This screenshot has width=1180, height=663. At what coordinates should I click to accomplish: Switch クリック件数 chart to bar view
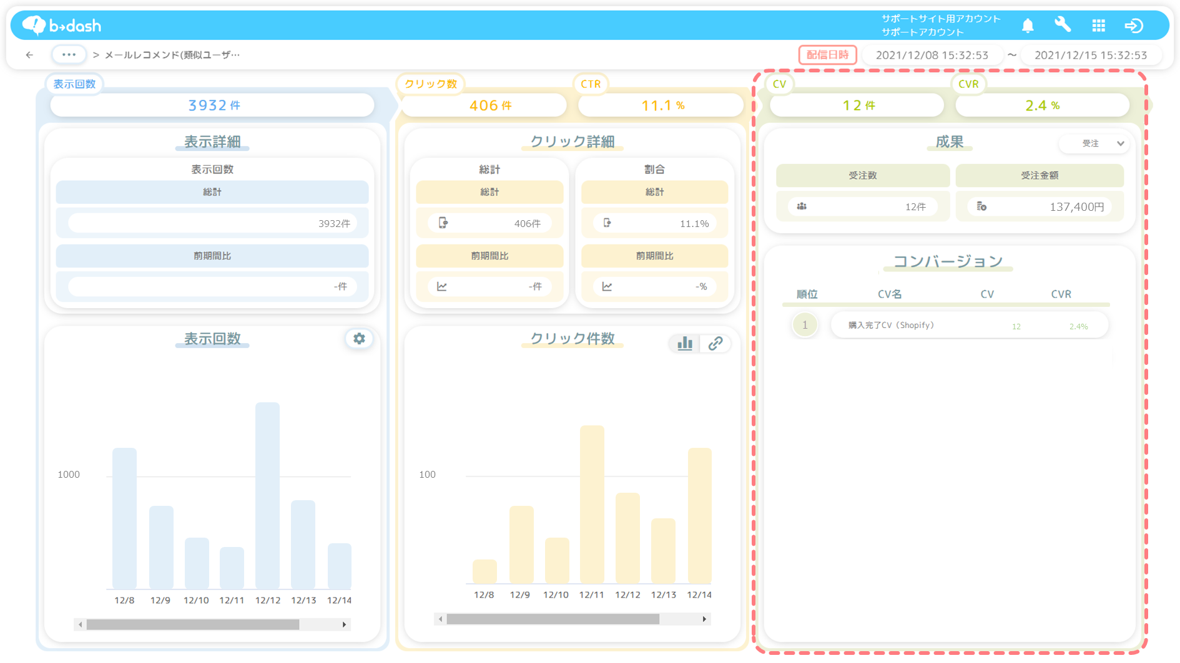point(685,343)
